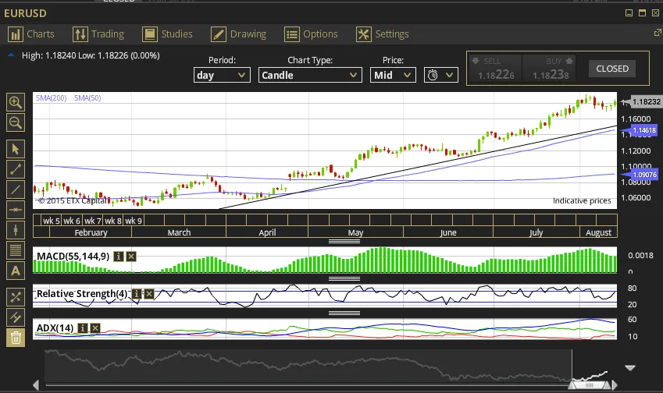Zoom out of the chart
663x393 pixels.
[x=16, y=123]
